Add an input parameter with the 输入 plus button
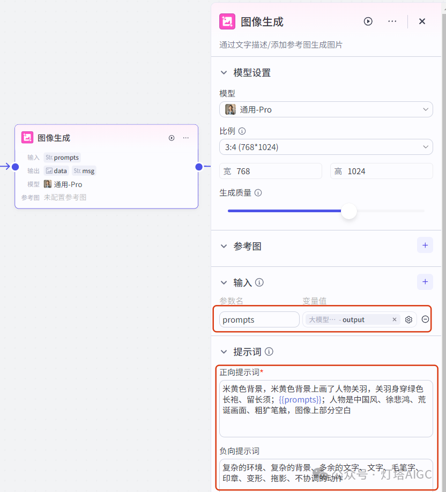 coord(425,282)
